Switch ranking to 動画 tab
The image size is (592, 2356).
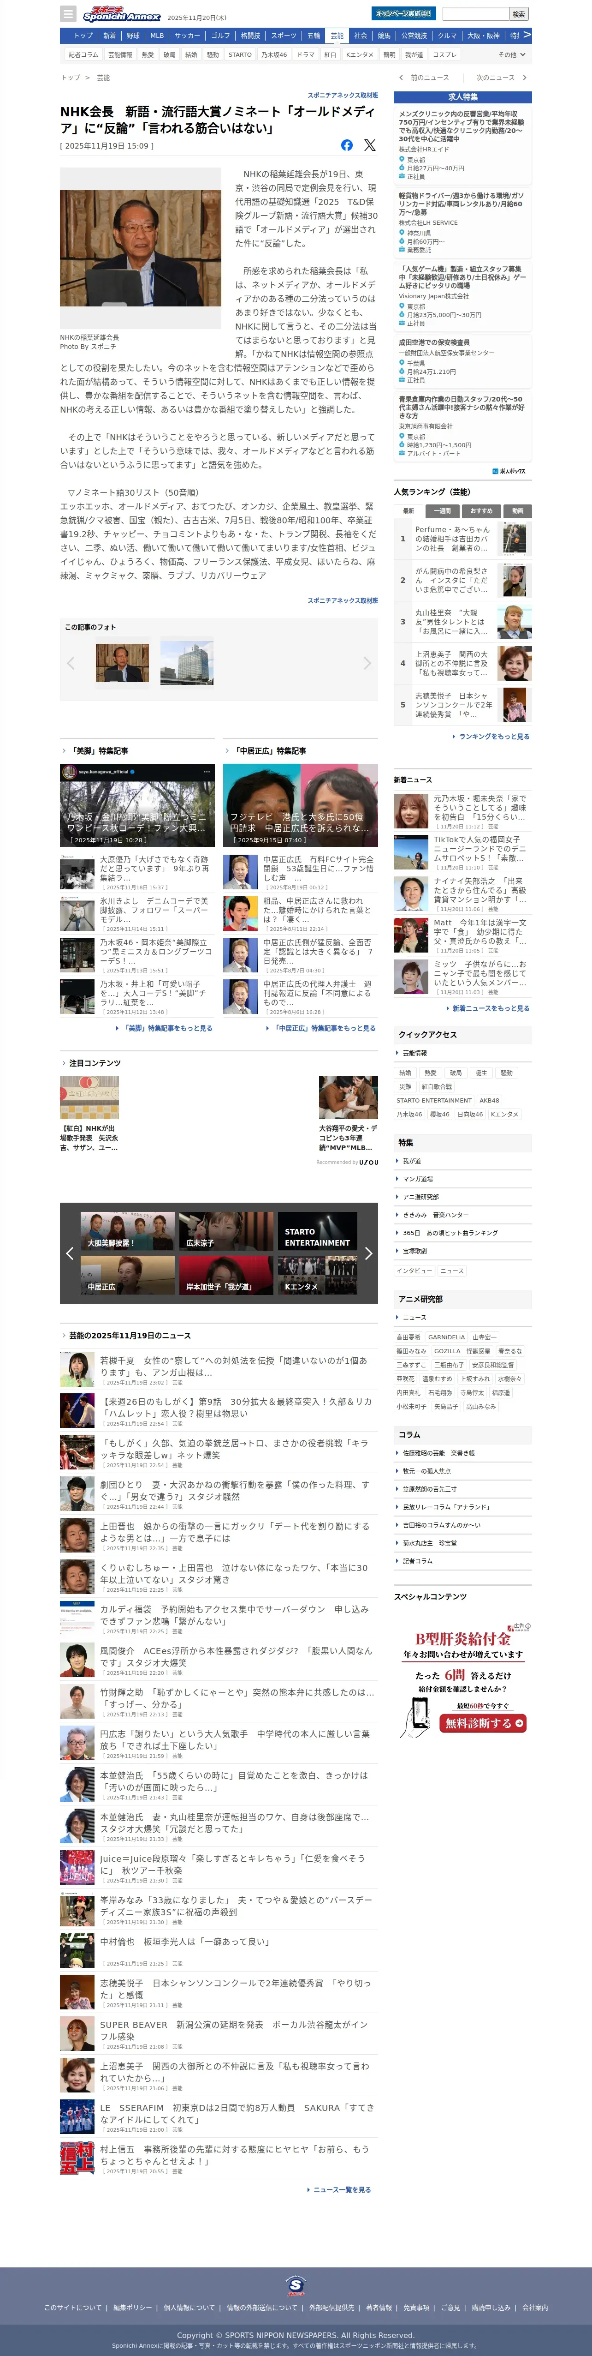tap(517, 510)
